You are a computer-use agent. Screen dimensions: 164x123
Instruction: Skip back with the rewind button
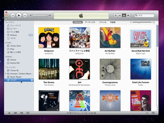click(x=13, y=15)
